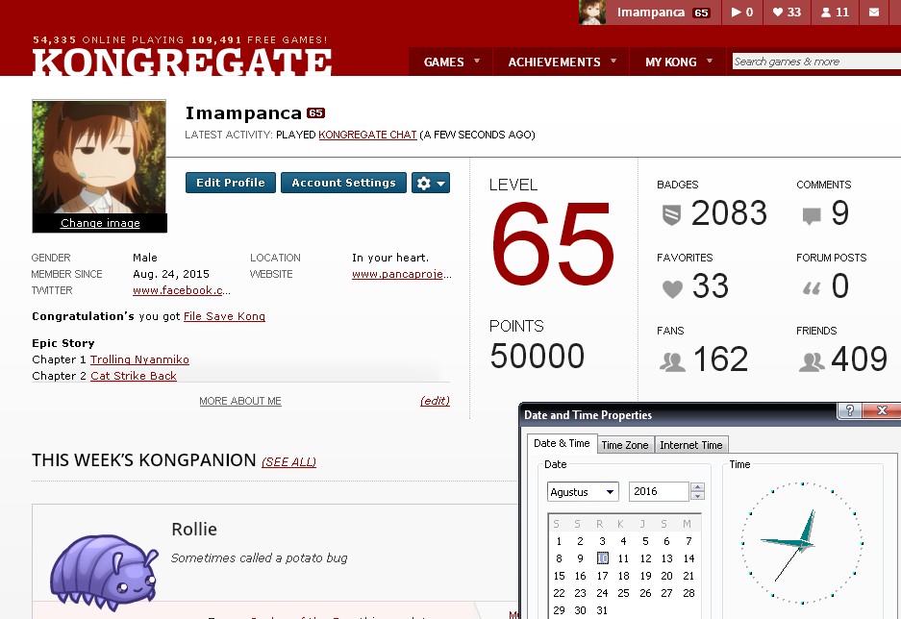Click the search games & more field
Screen dimensions: 901x619
click(x=816, y=62)
